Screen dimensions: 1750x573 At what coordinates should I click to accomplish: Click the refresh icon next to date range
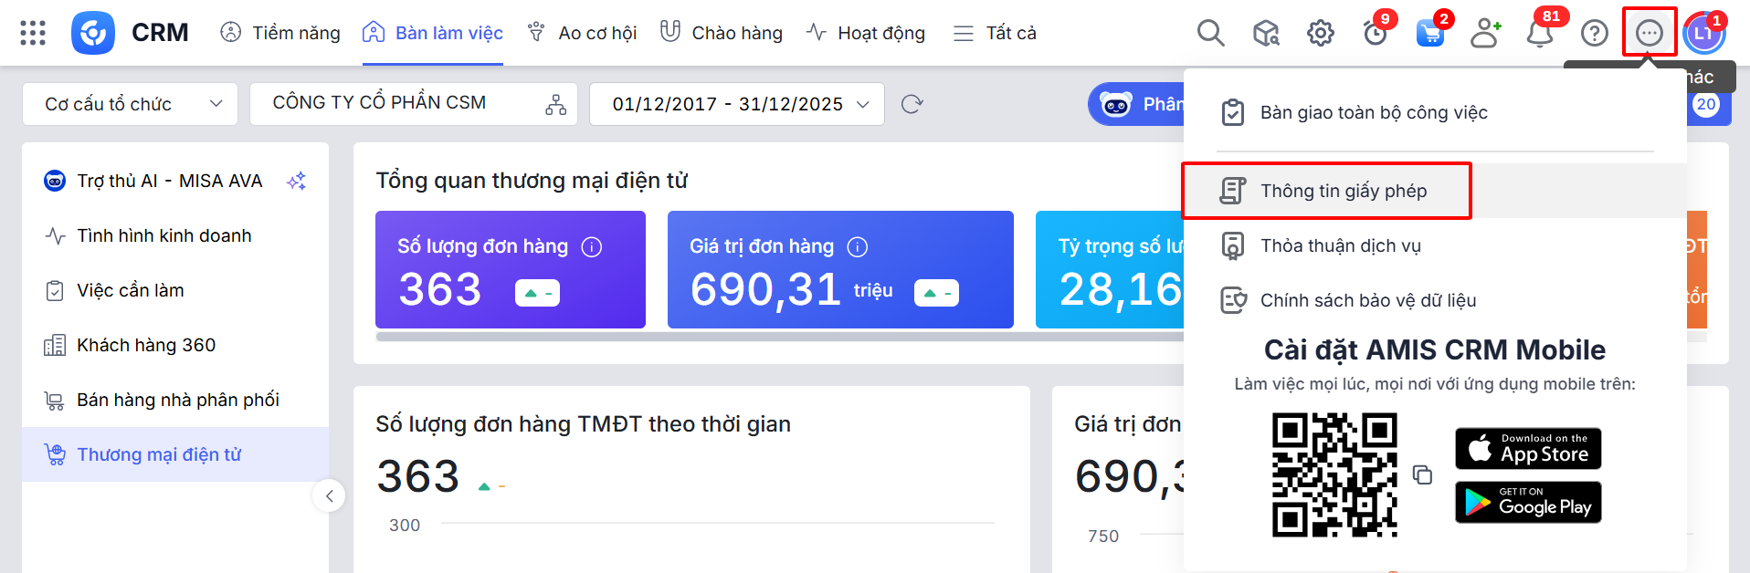tap(912, 104)
